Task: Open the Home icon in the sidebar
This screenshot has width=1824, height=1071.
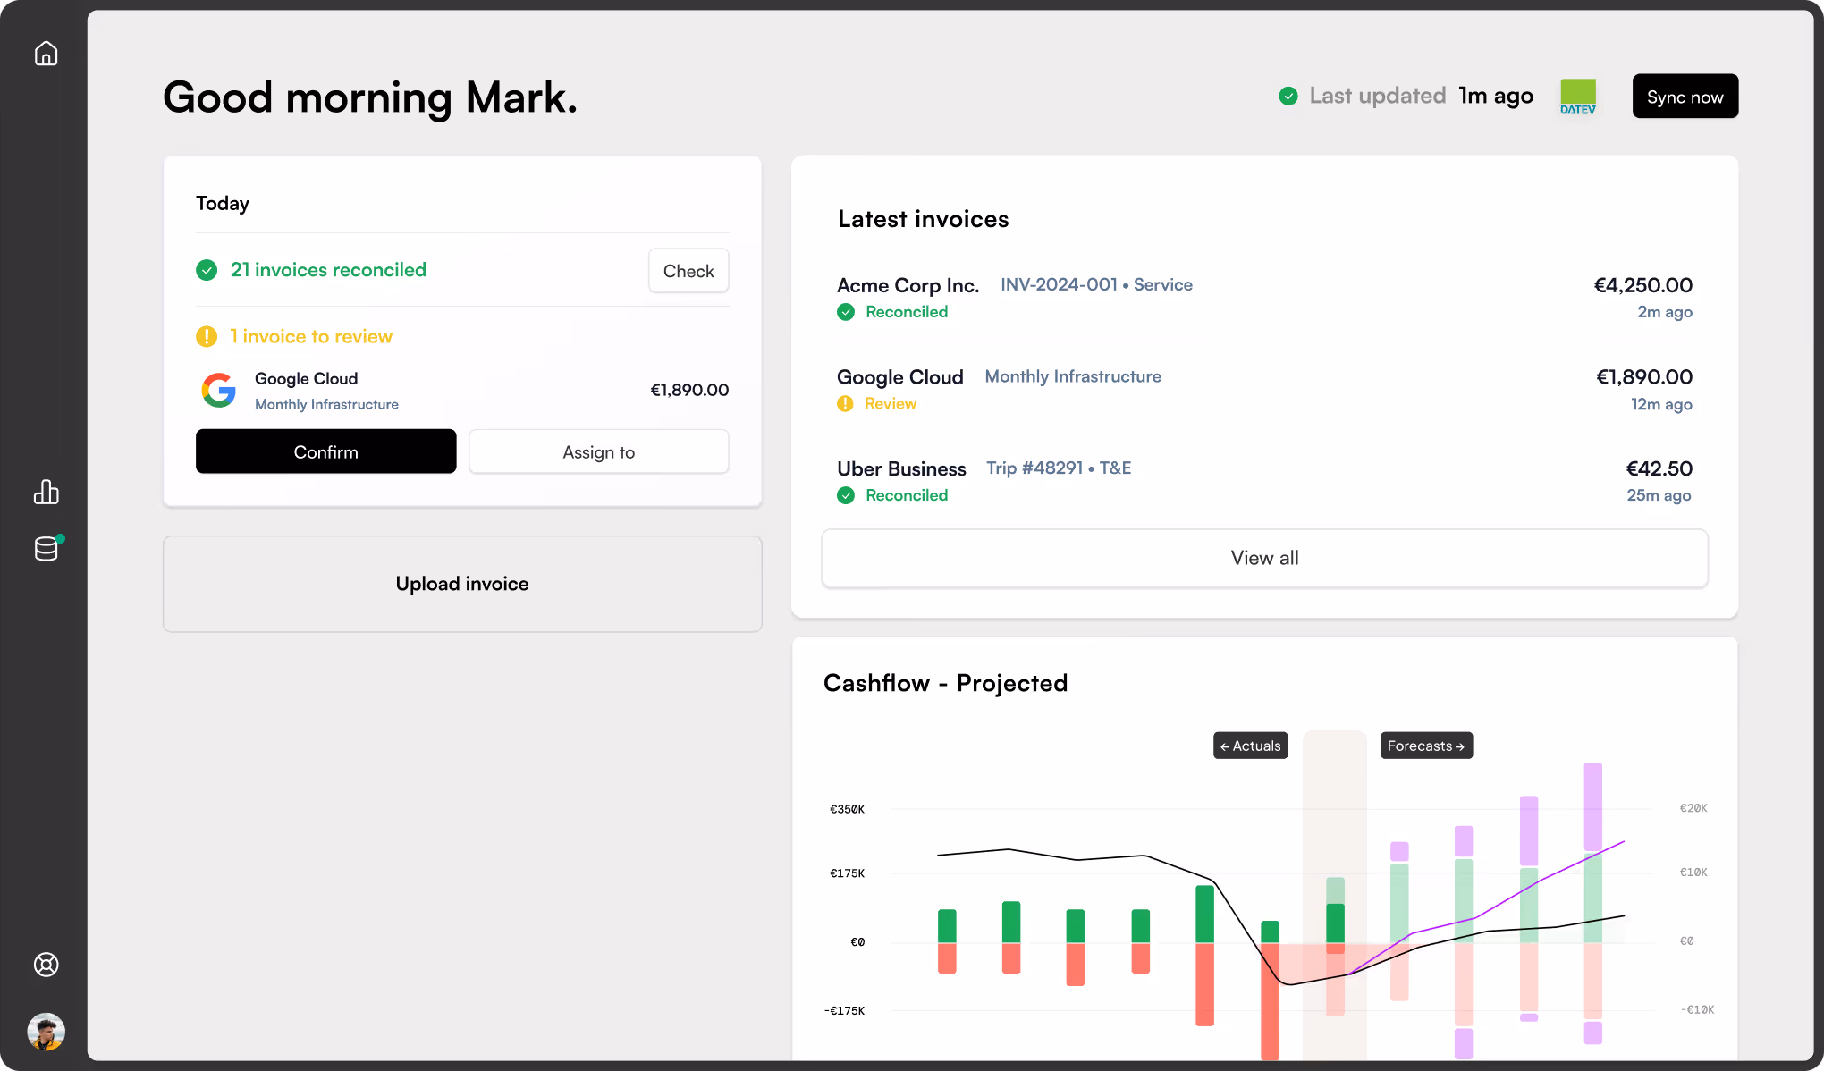Action: point(46,53)
